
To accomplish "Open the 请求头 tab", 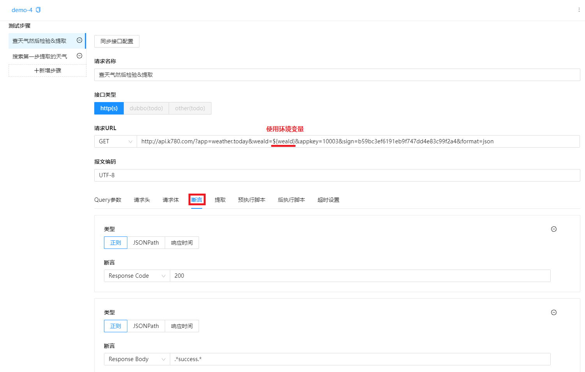I will pyautogui.click(x=142, y=200).
